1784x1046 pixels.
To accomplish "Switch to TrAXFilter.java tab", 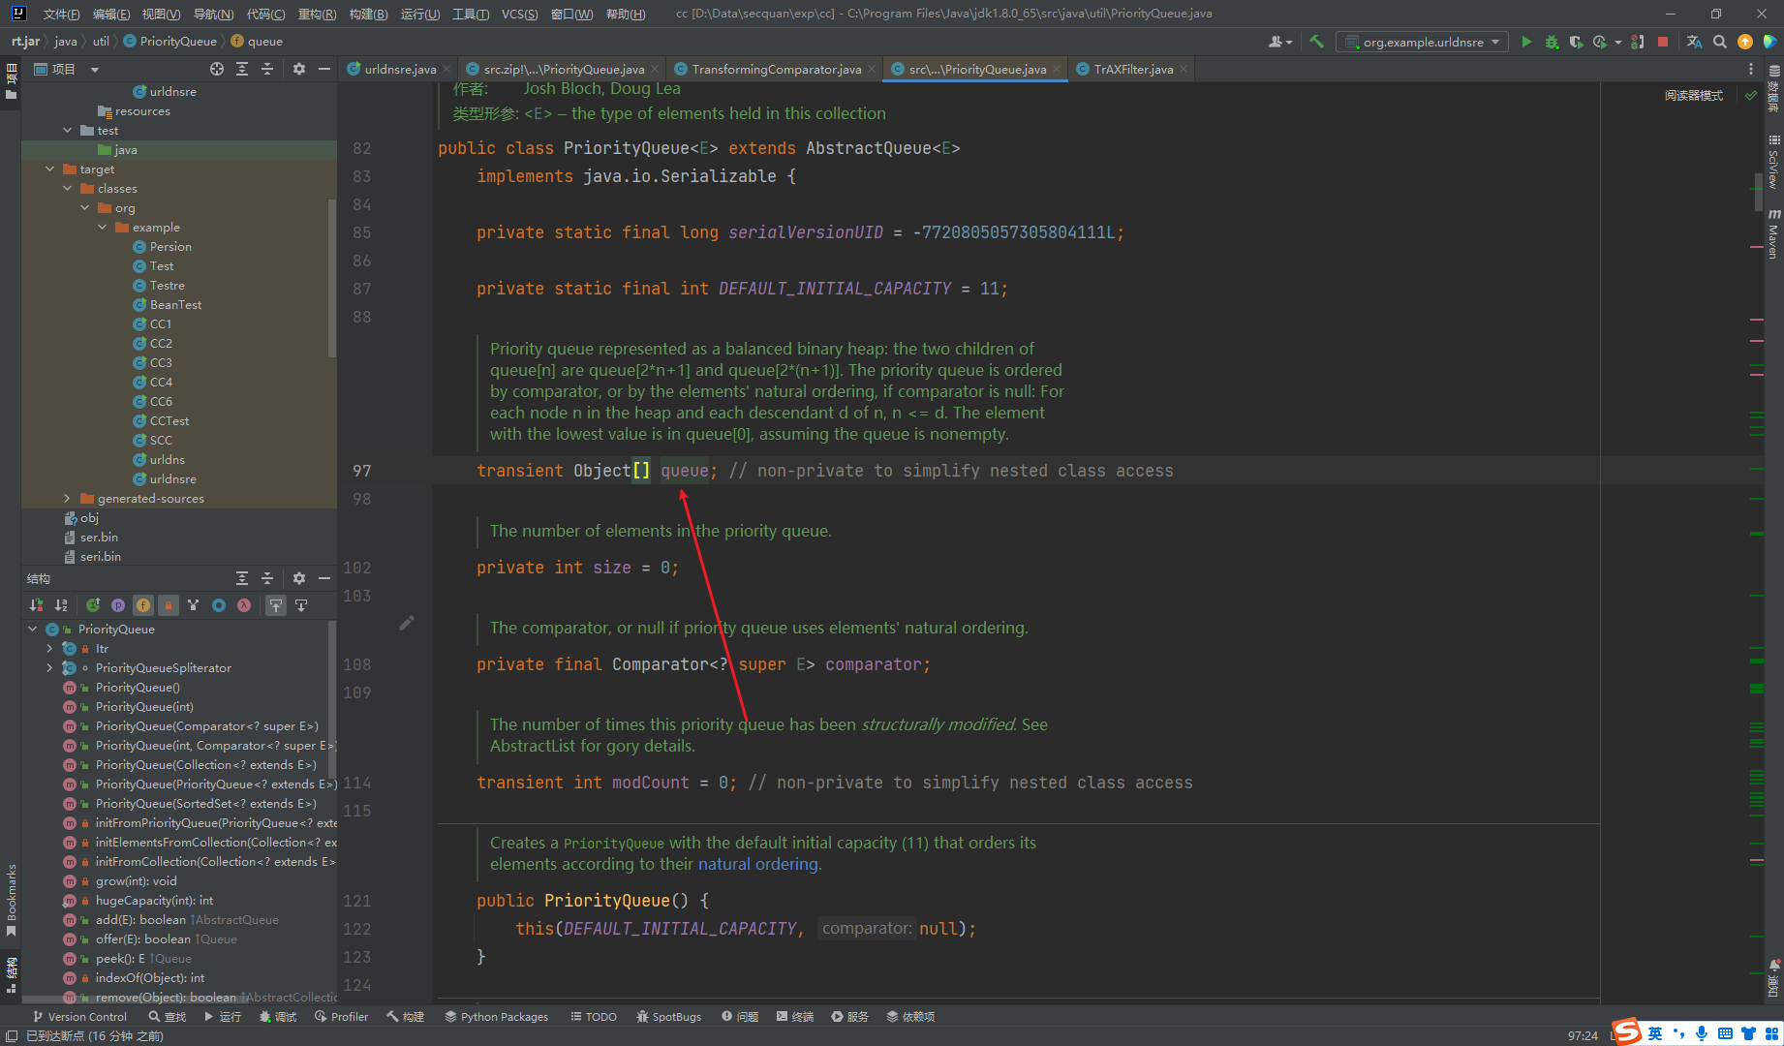I will pyautogui.click(x=1133, y=69).
